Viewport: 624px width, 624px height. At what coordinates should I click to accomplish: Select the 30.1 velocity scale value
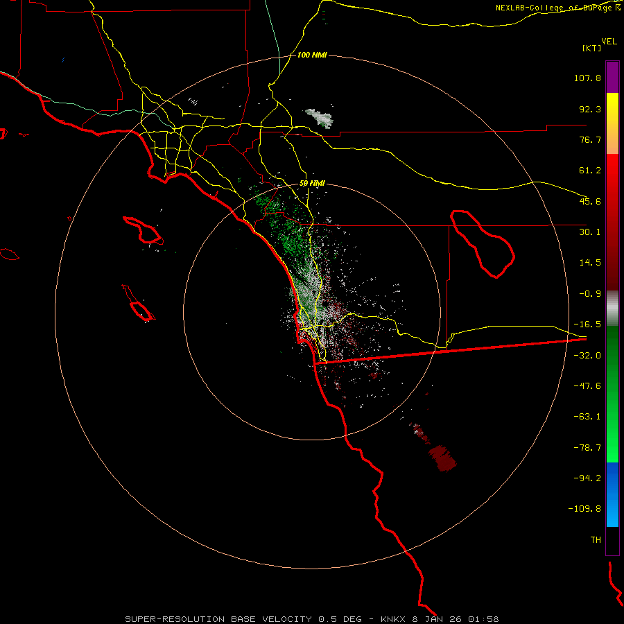click(590, 232)
